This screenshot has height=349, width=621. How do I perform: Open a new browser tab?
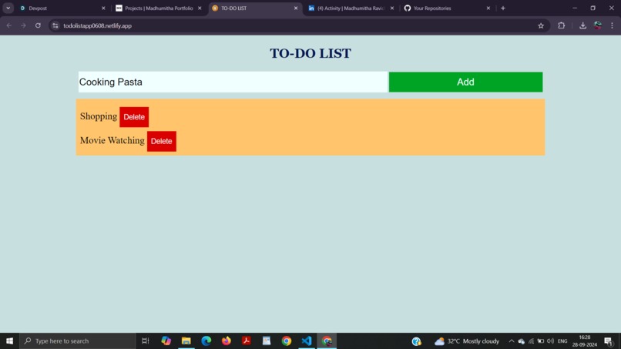503,8
